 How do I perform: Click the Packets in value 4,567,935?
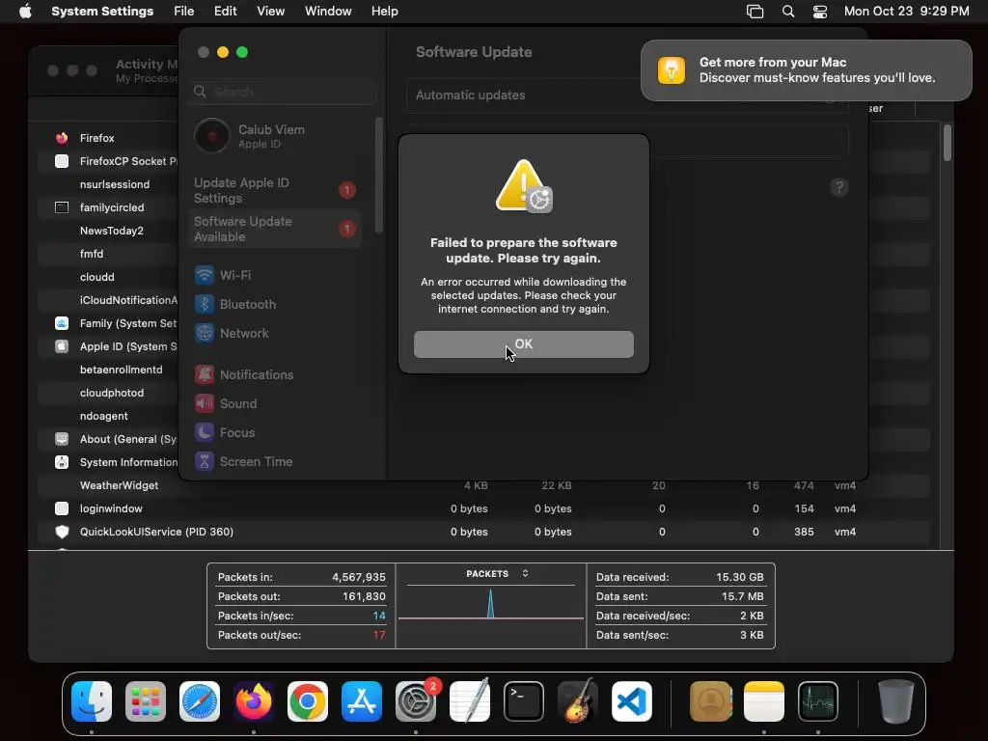(359, 577)
